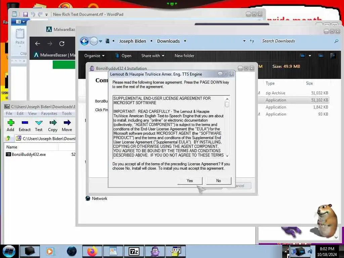This screenshot has width=344, height=258.
Task: Click Yes to accept the TruVoice license
Action: [190, 181]
